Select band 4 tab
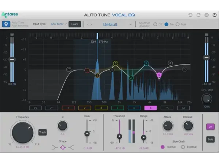 coord(118,108)
